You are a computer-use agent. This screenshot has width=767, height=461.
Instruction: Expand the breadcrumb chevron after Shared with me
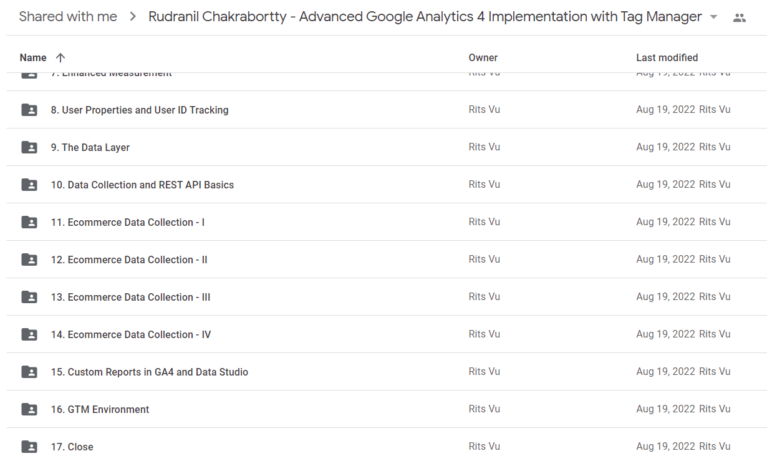[x=133, y=17]
